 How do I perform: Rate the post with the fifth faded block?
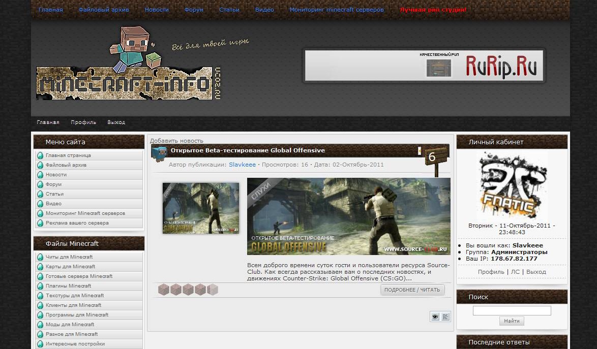tap(213, 290)
